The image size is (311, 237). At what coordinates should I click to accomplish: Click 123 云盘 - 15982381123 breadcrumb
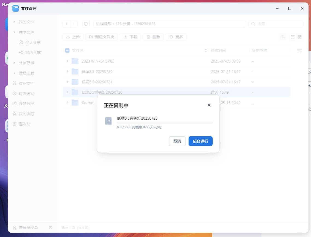click(x=136, y=24)
